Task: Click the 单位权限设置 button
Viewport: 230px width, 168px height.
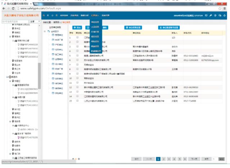Action: (133, 27)
